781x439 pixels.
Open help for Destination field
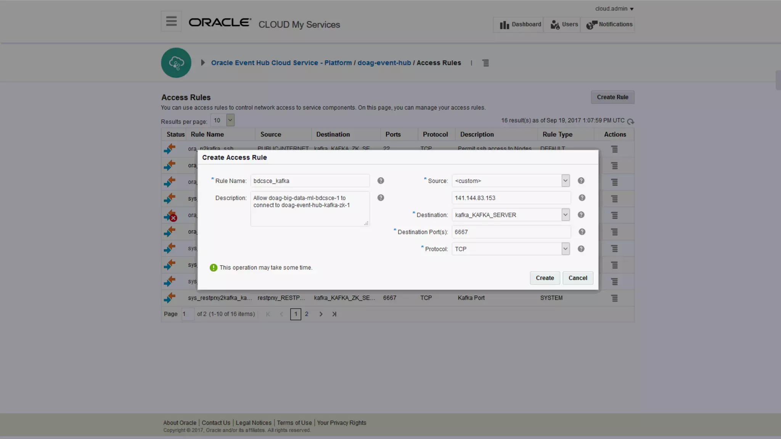581,215
